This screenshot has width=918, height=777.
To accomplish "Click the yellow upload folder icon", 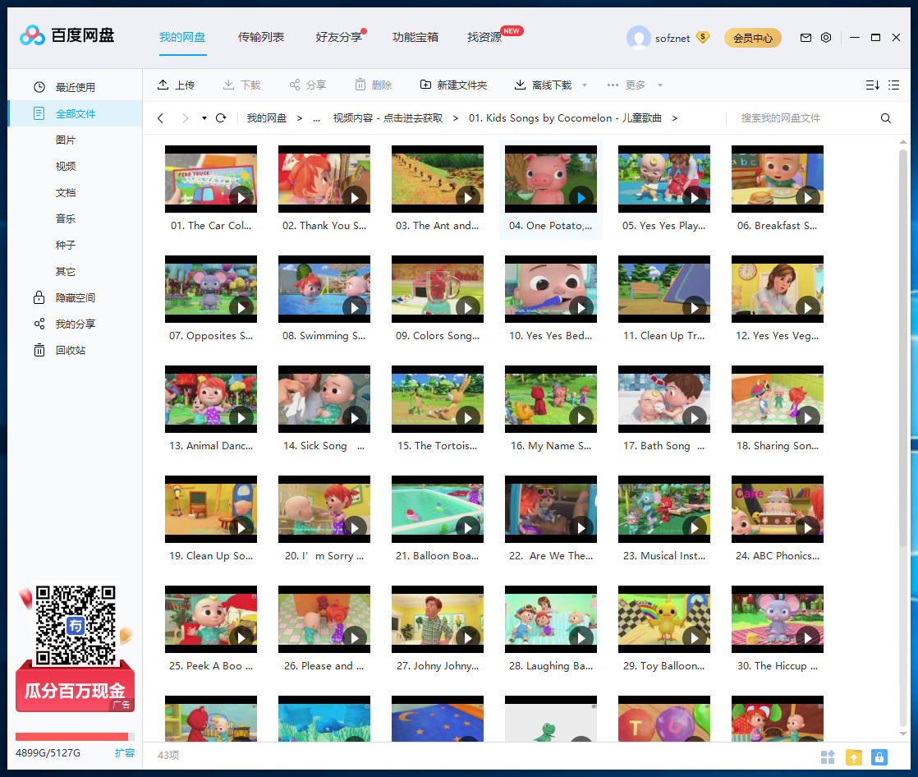I will point(854,757).
